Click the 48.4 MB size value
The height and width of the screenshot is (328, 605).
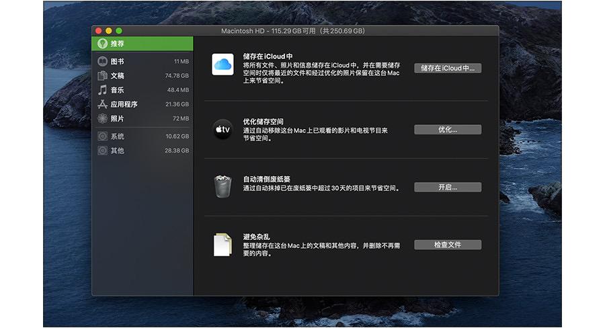[178, 90]
